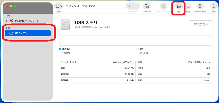The image size is (219, 103).
Task: Click the マウントポイント label
Action: [x=69, y=62]
